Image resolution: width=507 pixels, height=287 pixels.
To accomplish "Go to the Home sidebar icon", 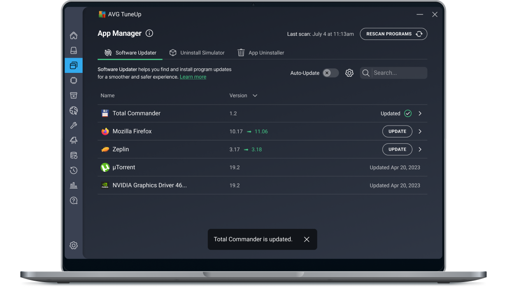I will point(74,35).
